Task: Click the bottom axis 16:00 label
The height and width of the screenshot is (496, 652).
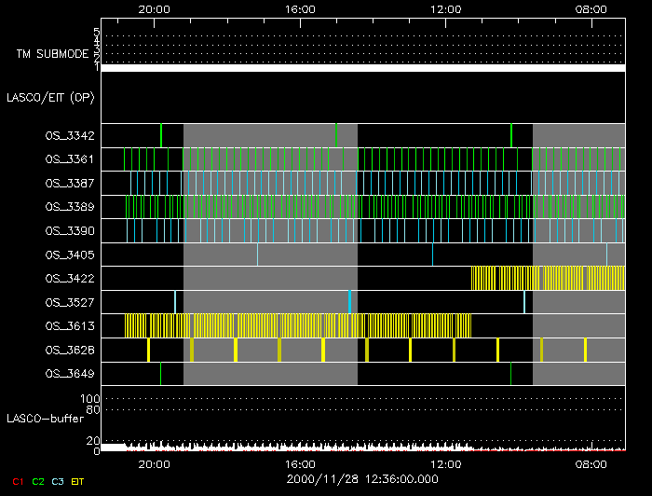Action: (300, 464)
